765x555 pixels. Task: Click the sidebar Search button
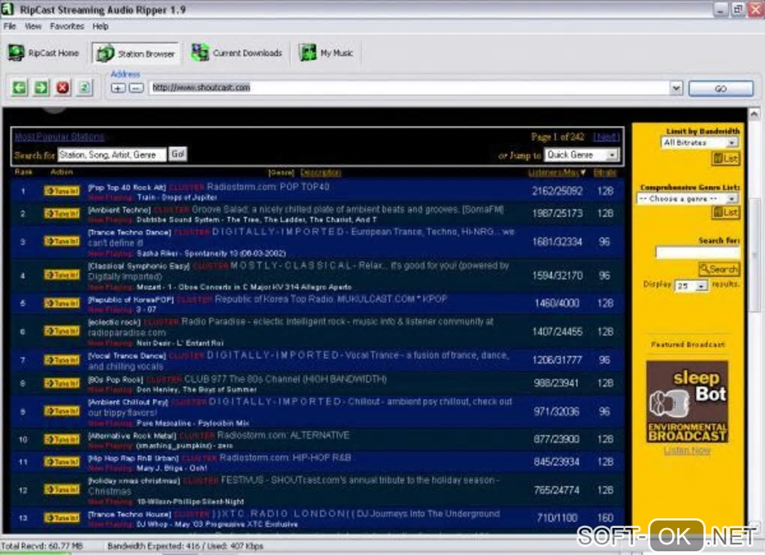coord(719,268)
